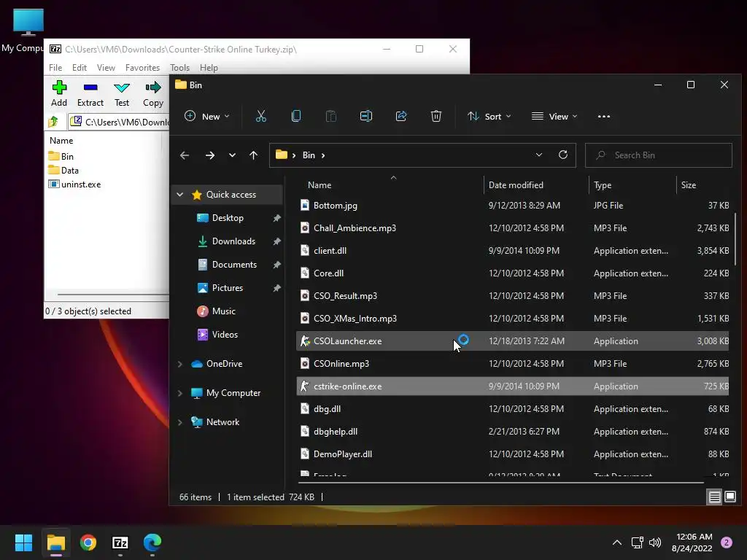The height and width of the screenshot is (560, 747).
Task: Click the Search Bin input field
Action: click(x=659, y=155)
